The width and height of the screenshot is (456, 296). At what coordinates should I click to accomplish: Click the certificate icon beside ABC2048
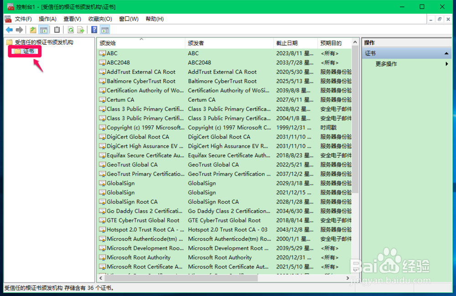pos(102,62)
